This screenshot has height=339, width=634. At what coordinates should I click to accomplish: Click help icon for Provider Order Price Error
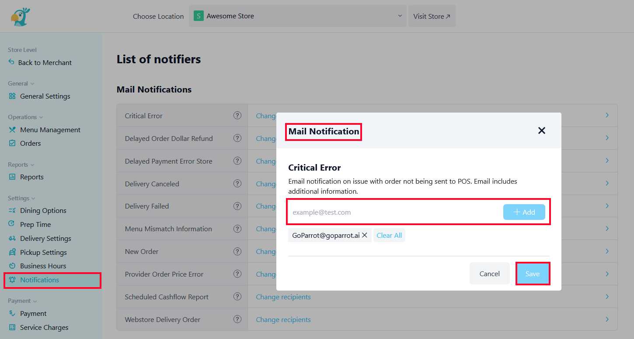[x=237, y=274]
